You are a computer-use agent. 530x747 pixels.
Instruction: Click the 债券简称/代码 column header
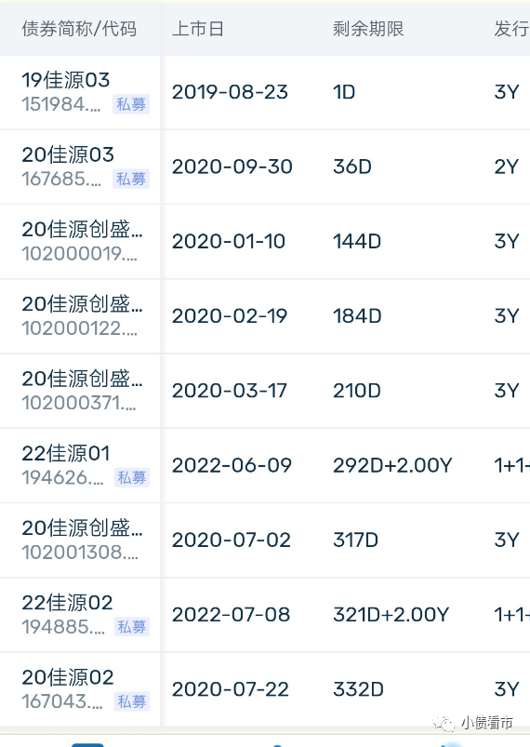[79, 29]
